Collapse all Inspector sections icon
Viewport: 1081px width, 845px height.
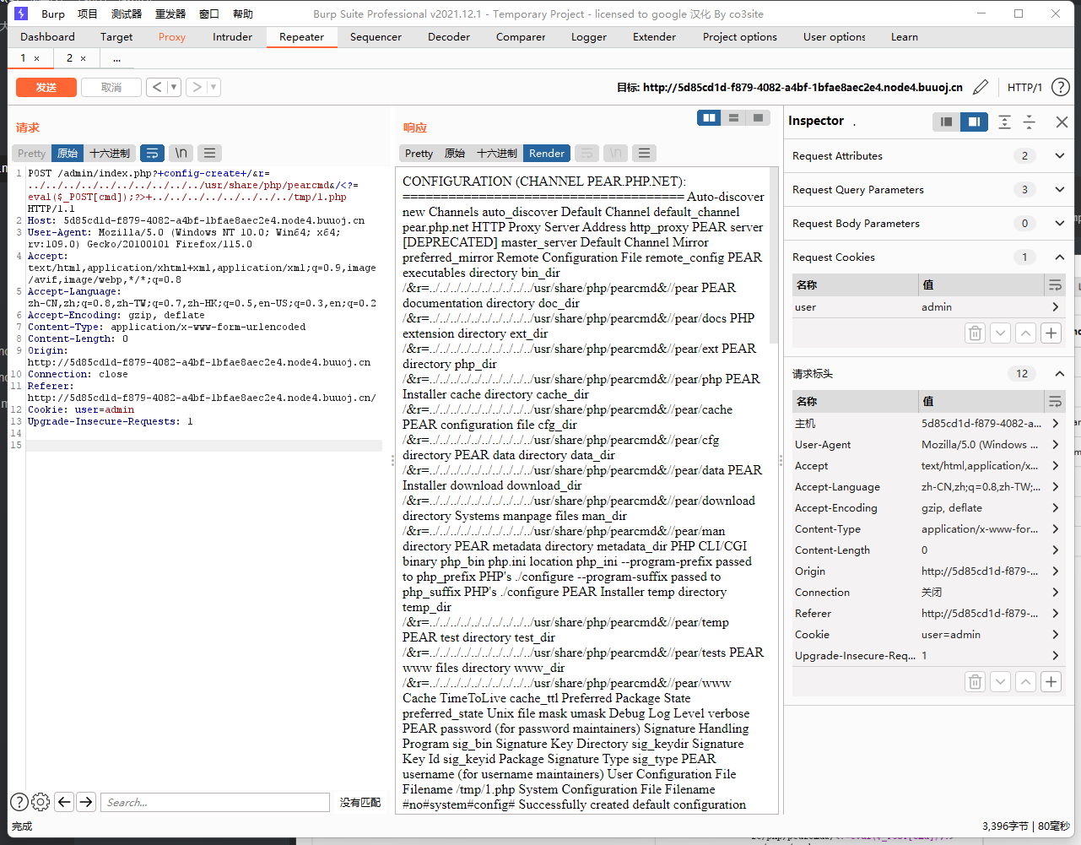click(x=1030, y=122)
